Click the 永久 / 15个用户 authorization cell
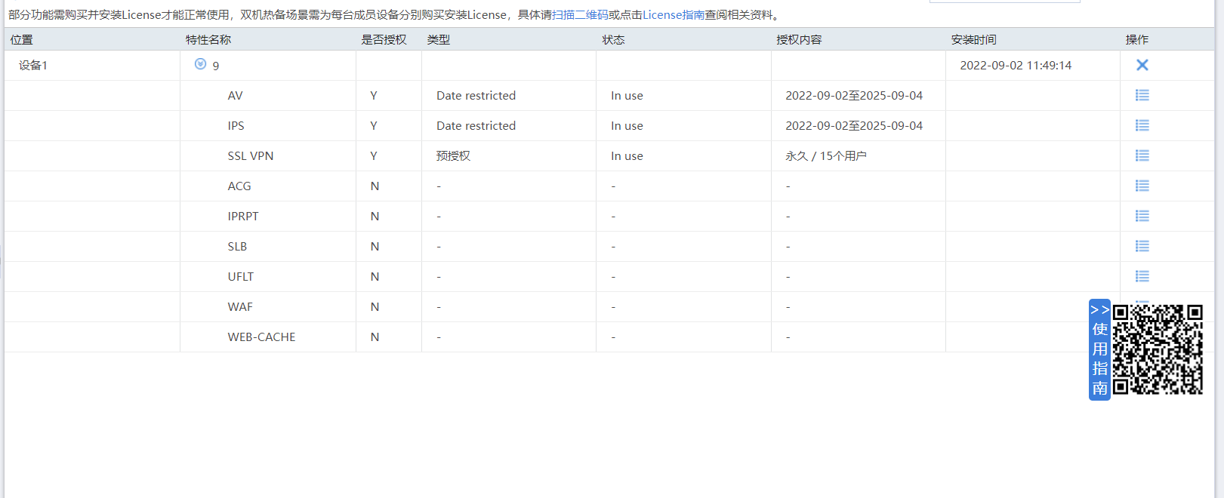Viewport: 1224px width, 498px height. tap(826, 156)
